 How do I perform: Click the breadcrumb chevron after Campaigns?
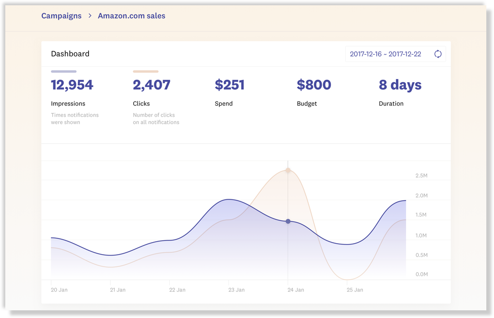(x=89, y=15)
